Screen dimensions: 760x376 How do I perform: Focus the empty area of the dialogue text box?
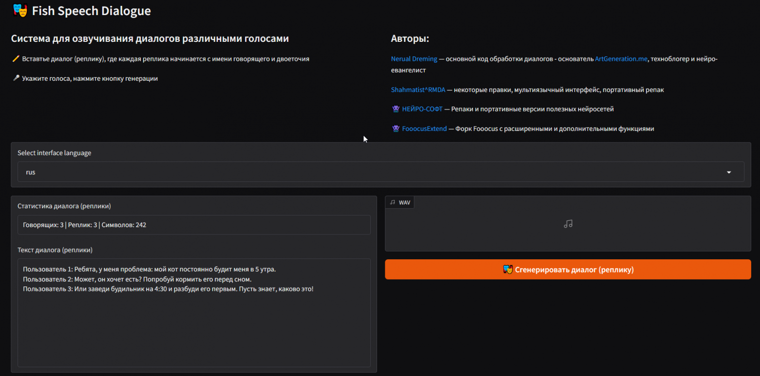pyautogui.click(x=194, y=331)
